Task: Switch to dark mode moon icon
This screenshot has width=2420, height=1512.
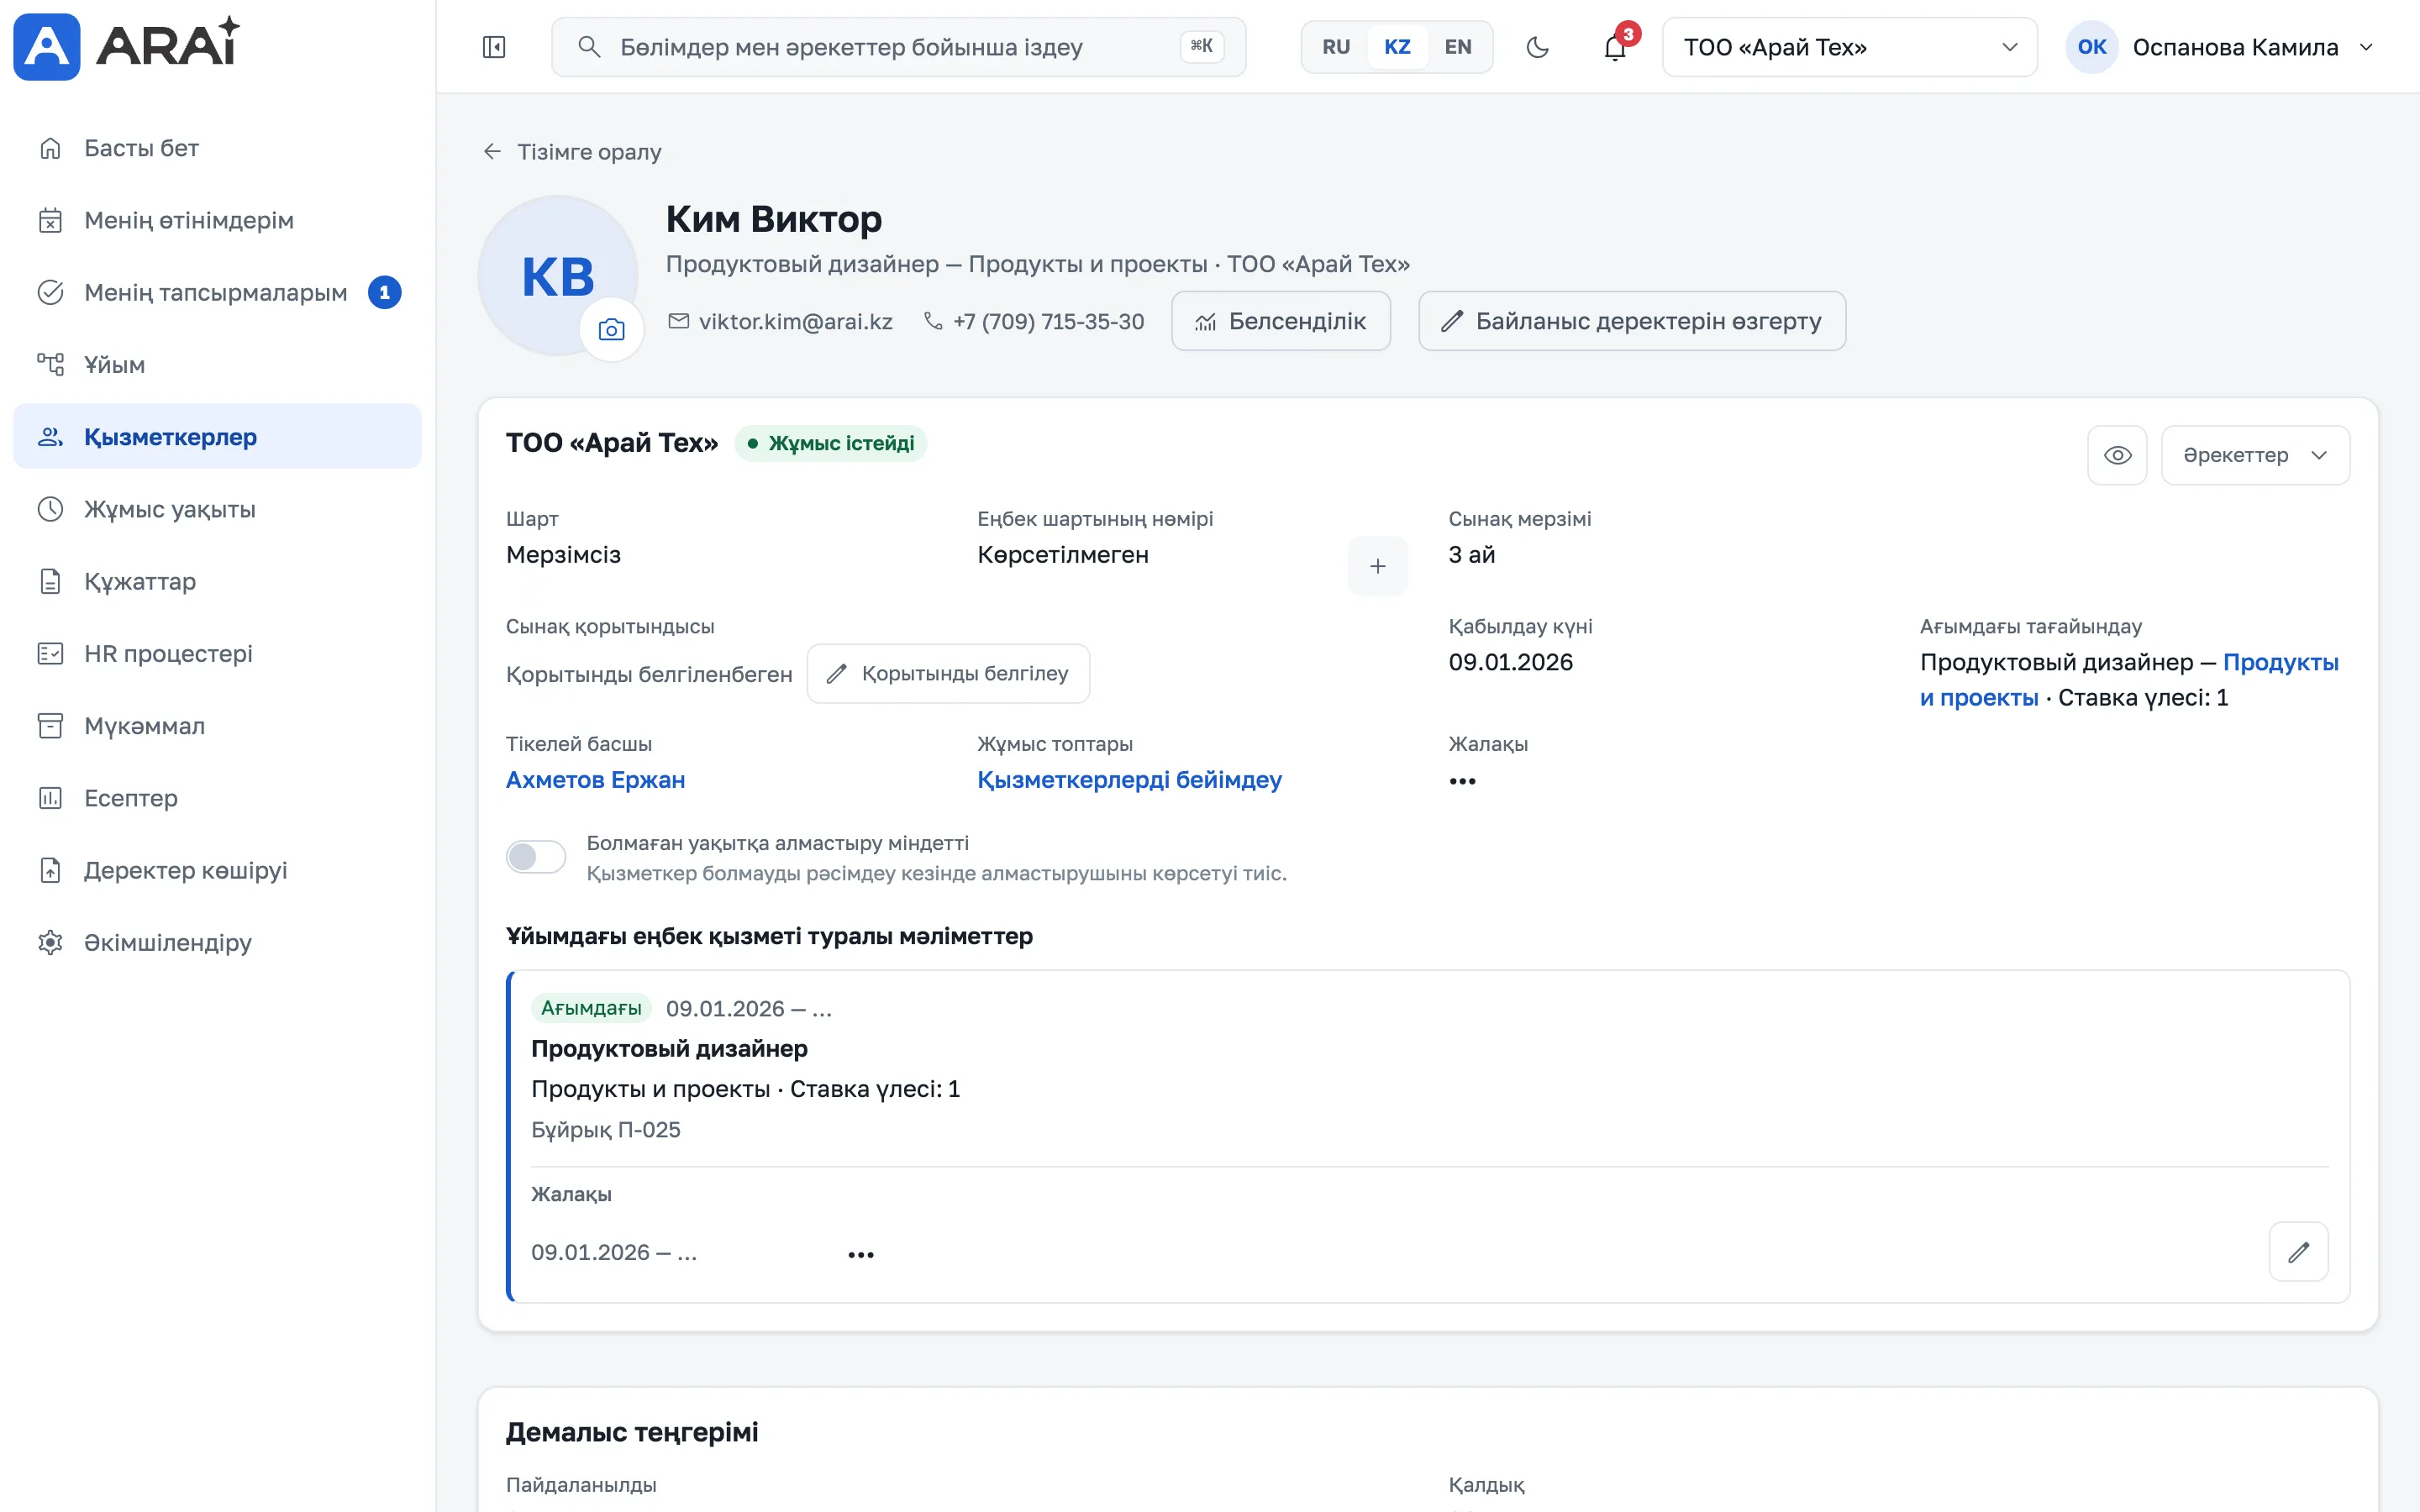Action: pyautogui.click(x=1538, y=47)
